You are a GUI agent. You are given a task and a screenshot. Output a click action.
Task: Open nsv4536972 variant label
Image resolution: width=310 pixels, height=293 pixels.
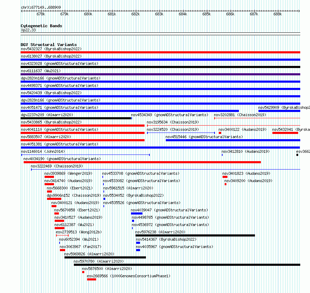[x=170, y=225]
